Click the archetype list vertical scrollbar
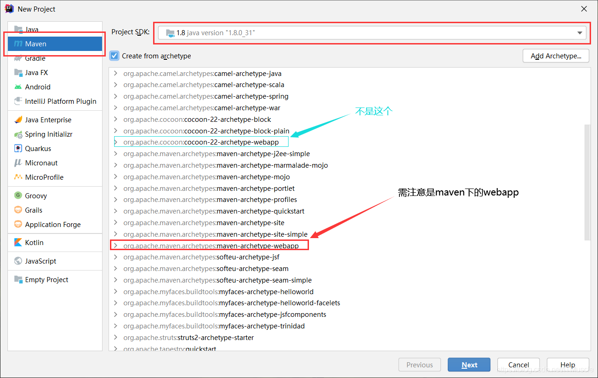 click(587, 182)
